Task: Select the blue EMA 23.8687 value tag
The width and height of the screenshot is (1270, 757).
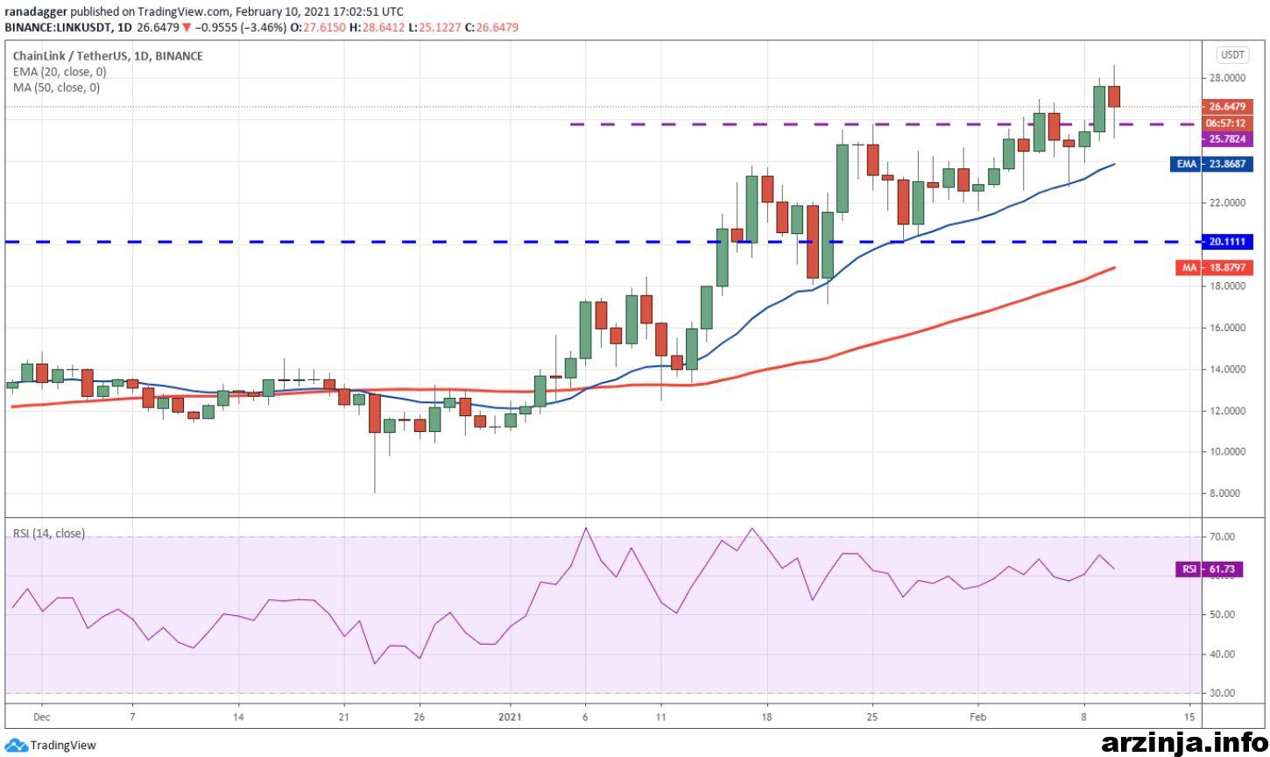Action: [x=1210, y=164]
